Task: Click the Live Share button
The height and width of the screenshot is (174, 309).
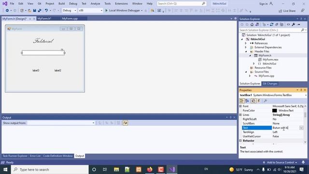Action: coord(287,11)
